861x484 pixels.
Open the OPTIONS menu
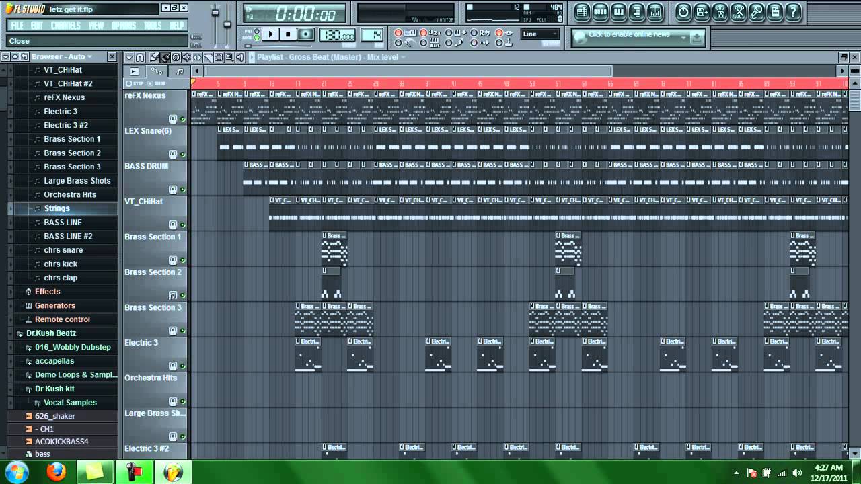[123, 26]
